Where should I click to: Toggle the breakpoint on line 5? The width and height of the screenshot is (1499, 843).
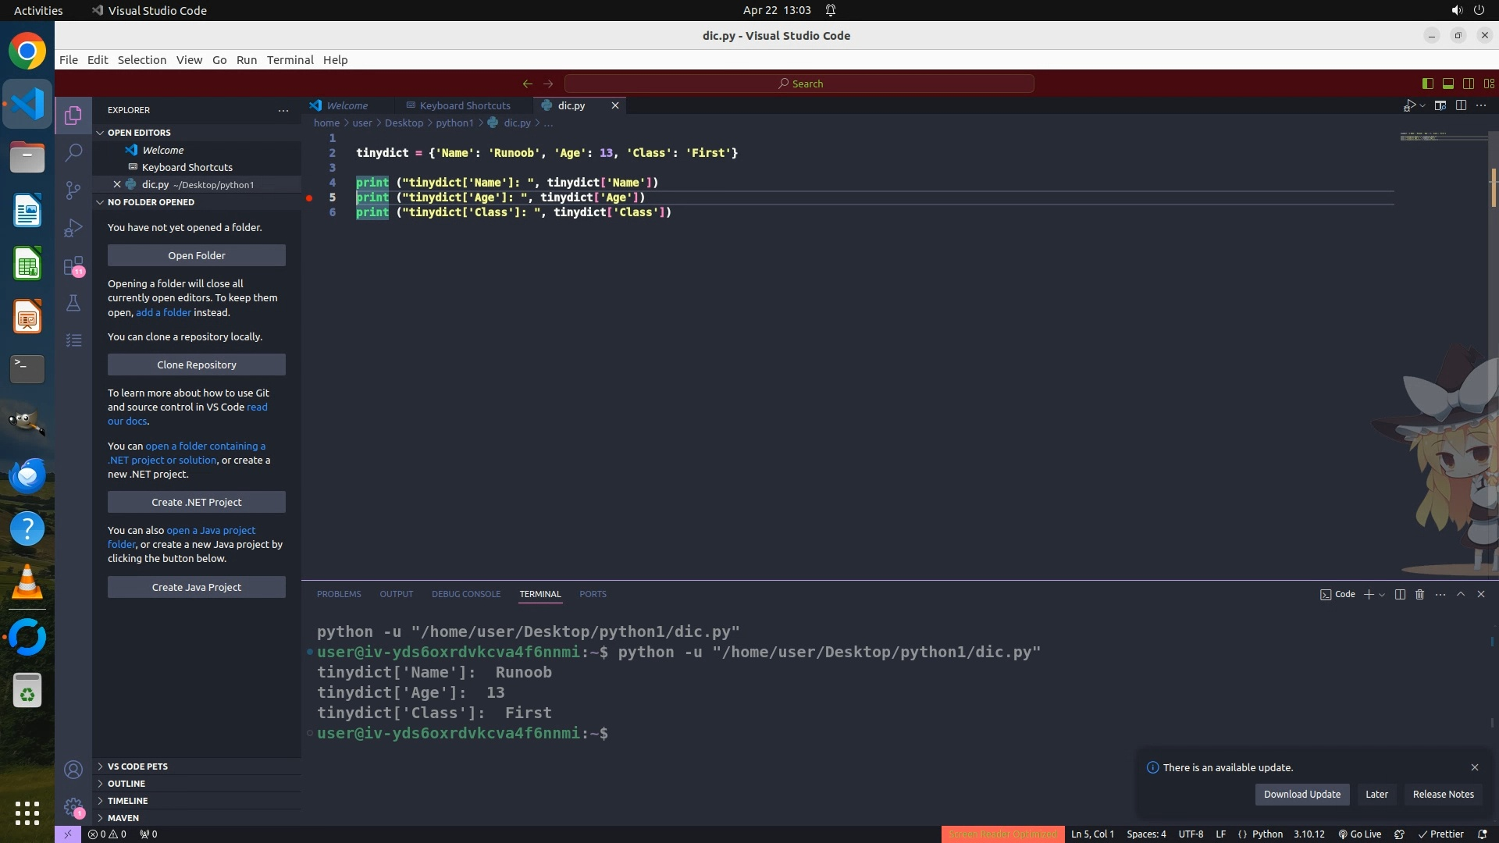tap(309, 198)
